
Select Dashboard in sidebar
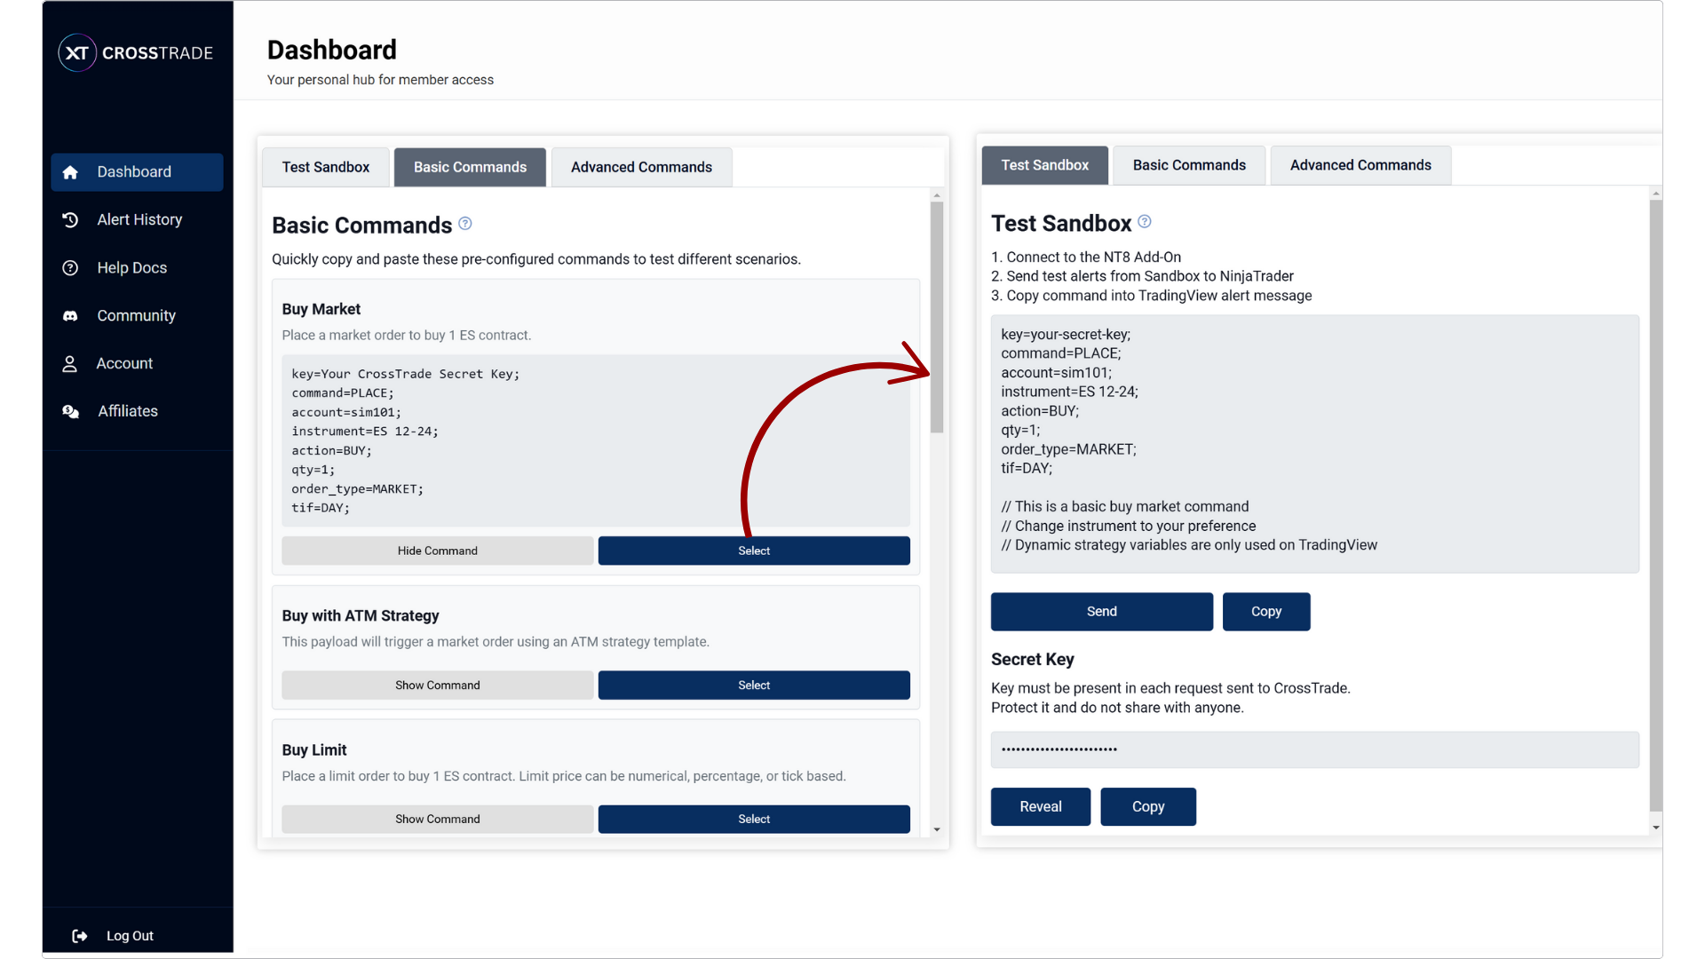pos(137,172)
